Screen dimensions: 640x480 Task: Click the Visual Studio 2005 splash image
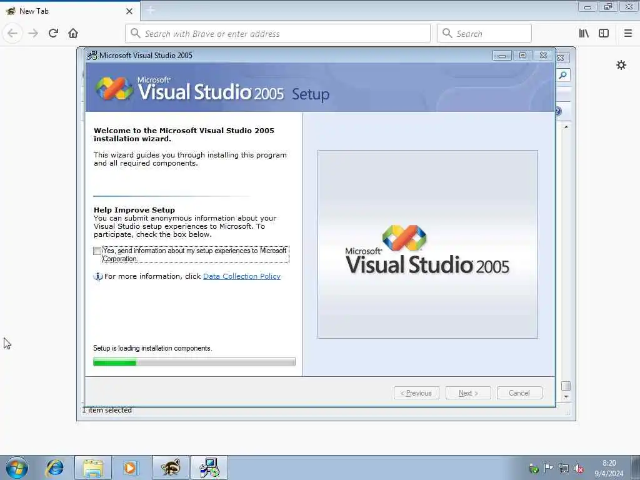tap(427, 244)
